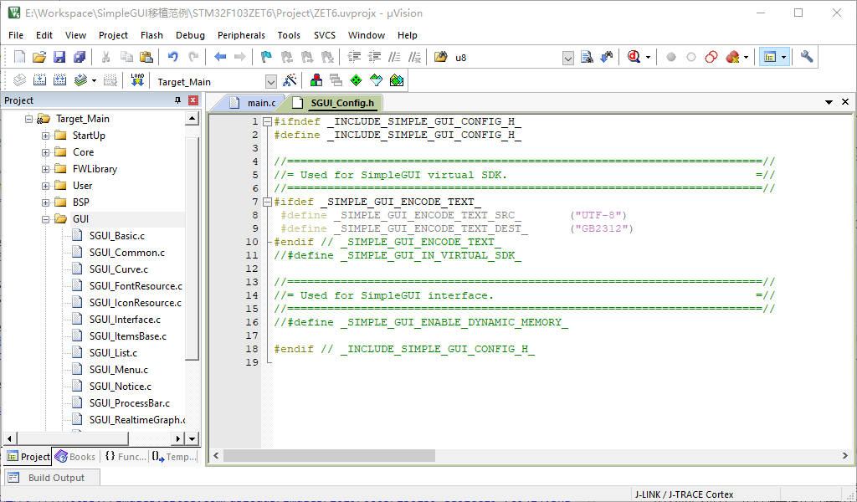
Task: Start the debug session icon
Action: pyautogui.click(x=634, y=57)
